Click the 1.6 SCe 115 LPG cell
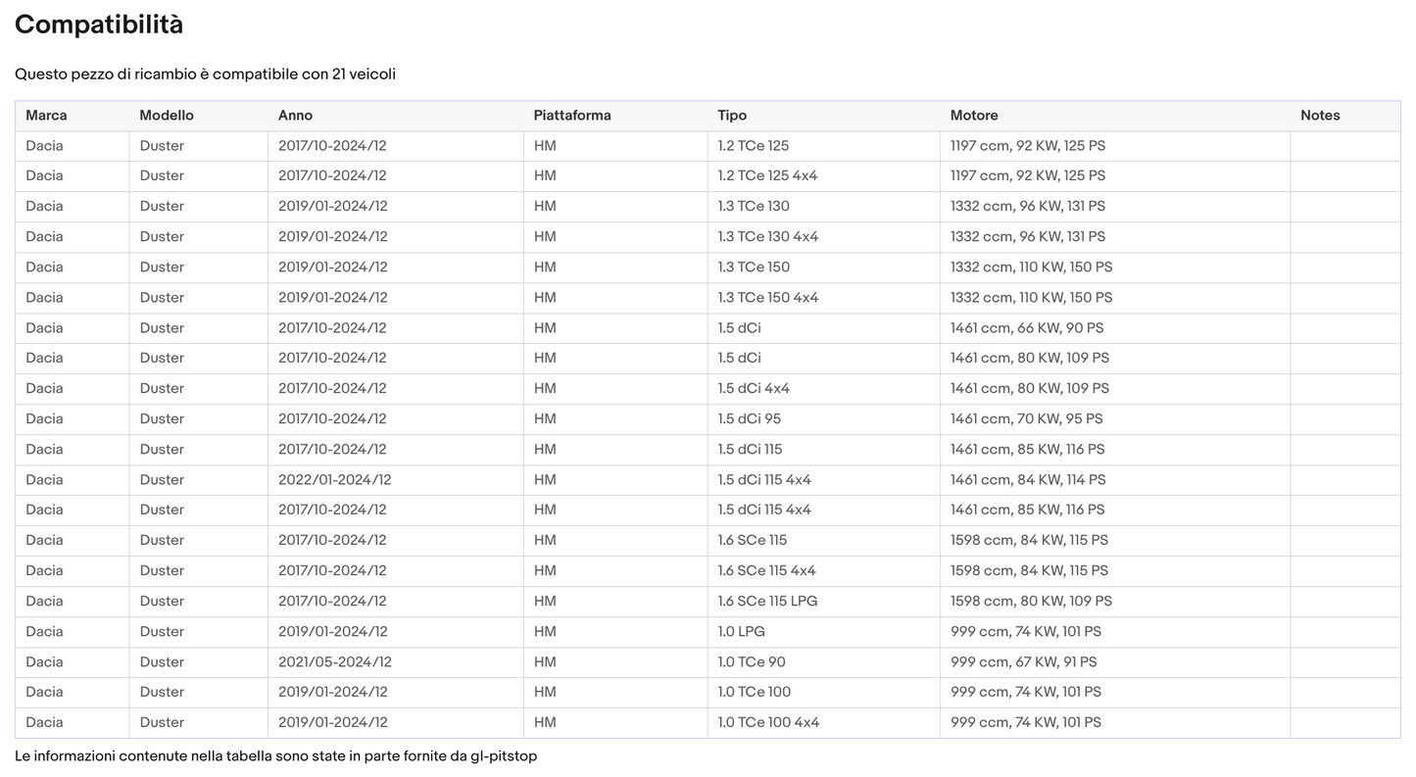This screenshot has width=1416, height=777. (x=823, y=602)
